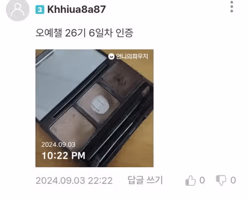The width and height of the screenshot is (248, 200).
Task: Click the thumbs-down dislike icon
Action: point(221,180)
